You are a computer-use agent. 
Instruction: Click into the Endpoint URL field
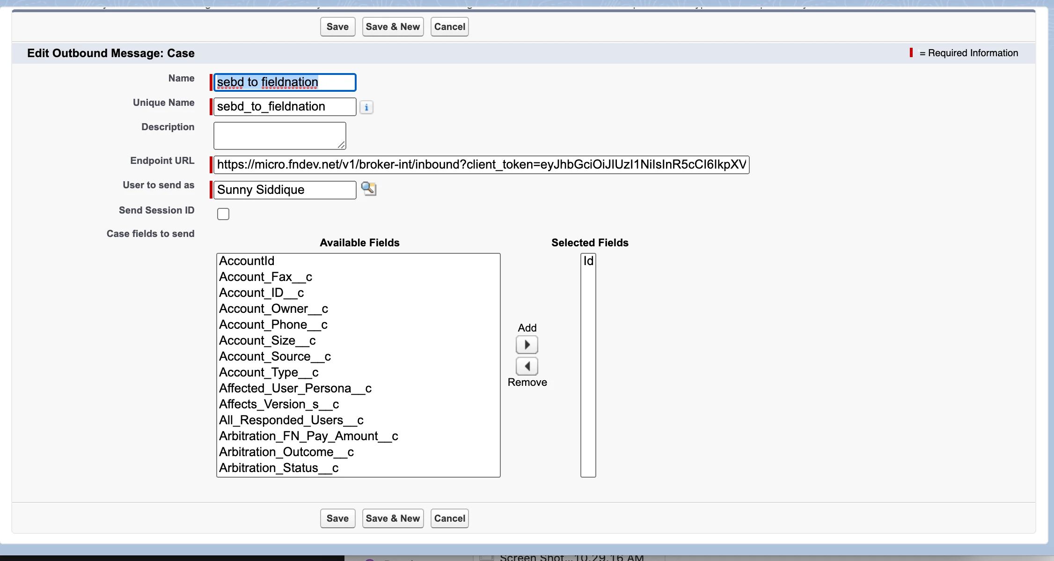pyautogui.click(x=481, y=165)
